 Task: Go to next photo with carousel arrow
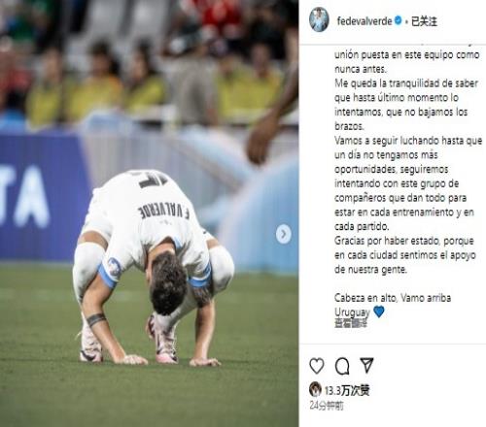[284, 234]
